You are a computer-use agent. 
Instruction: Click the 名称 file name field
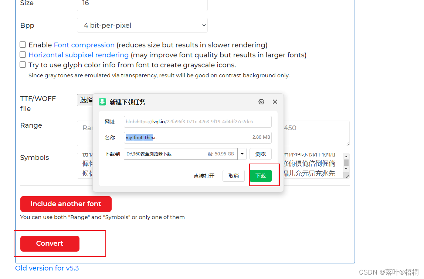coord(198,138)
